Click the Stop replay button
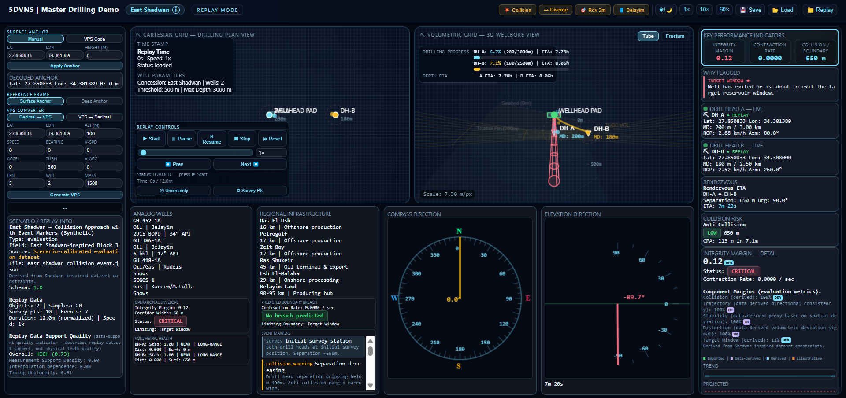Viewport: 846px width, 398px height. pyautogui.click(x=242, y=139)
